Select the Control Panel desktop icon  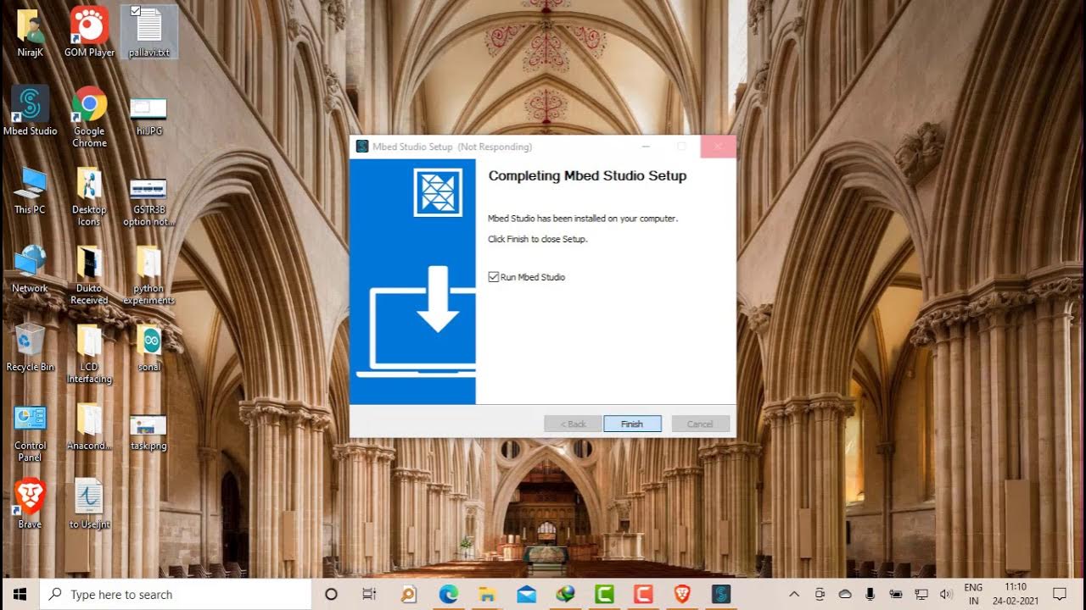click(30, 432)
